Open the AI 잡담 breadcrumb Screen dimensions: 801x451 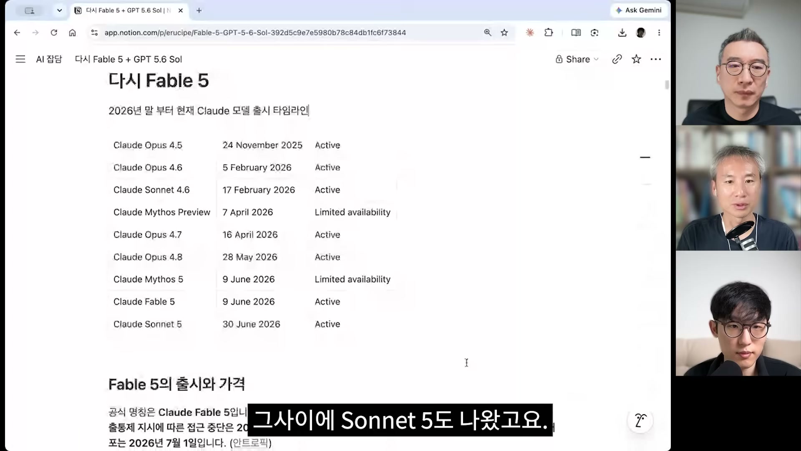pos(49,59)
